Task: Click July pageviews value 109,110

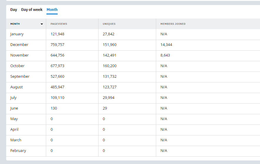Action: [x=57, y=98]
